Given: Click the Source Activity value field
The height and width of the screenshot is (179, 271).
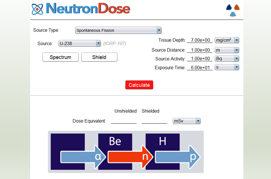Looking at the screenshot, I should point(200,59).
